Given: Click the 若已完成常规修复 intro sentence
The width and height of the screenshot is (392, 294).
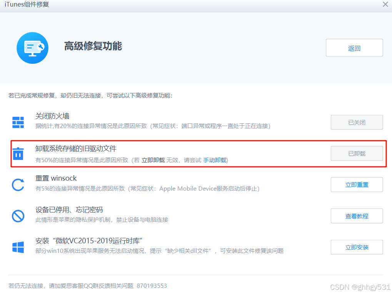Looking at the screenshot, I should tap(90, 95).
